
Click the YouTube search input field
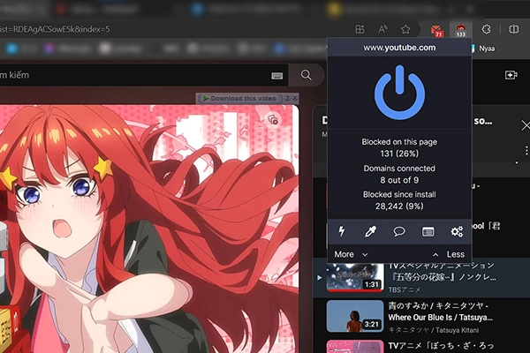tap(132, 75)
